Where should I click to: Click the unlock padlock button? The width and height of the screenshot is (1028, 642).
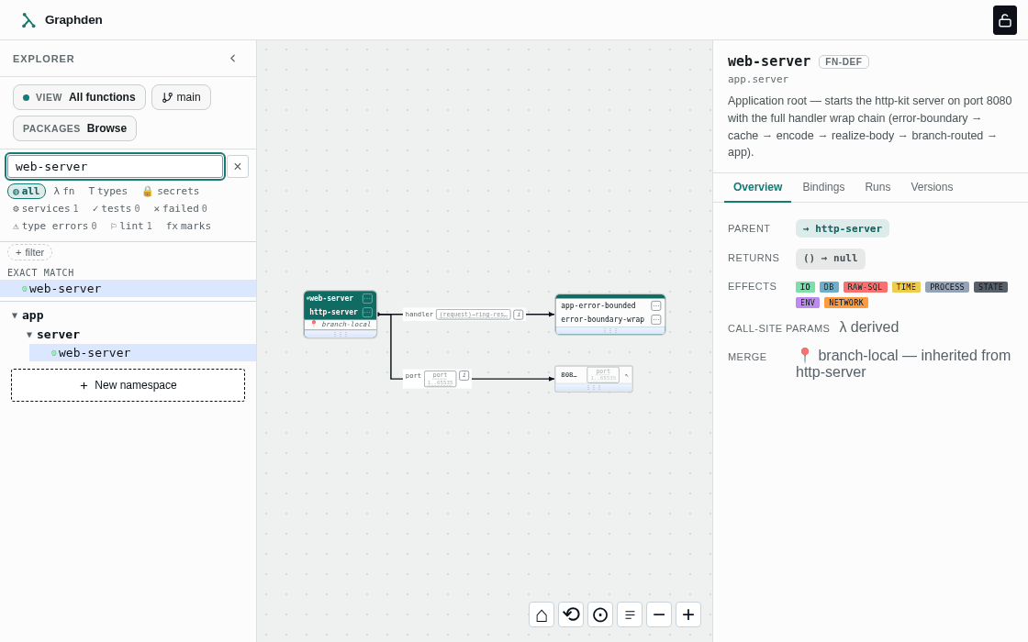[1004, 20]
